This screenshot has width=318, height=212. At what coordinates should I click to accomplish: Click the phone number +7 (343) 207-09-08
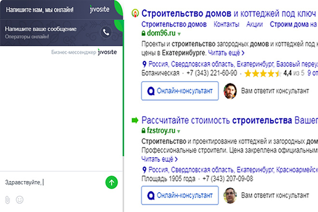(228, 179)
